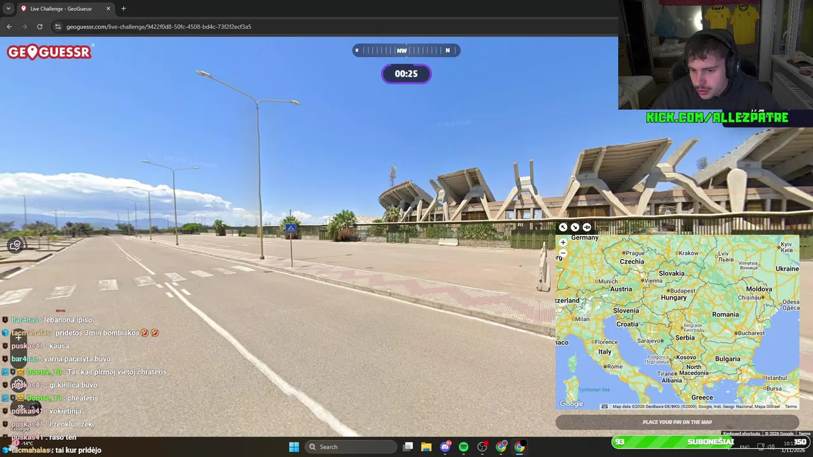The height and width of the screenshot is (457, 813).
Task: Click Italy label on the map
Action: point(605,352)
